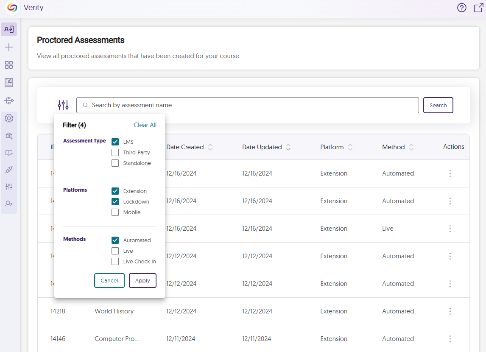Click the institution building icon in sidebar

9,136
